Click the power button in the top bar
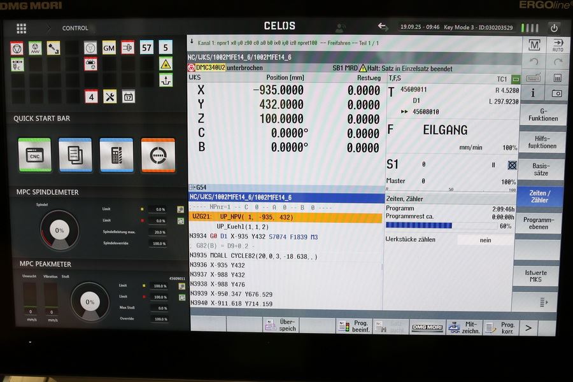 [555, 28]
